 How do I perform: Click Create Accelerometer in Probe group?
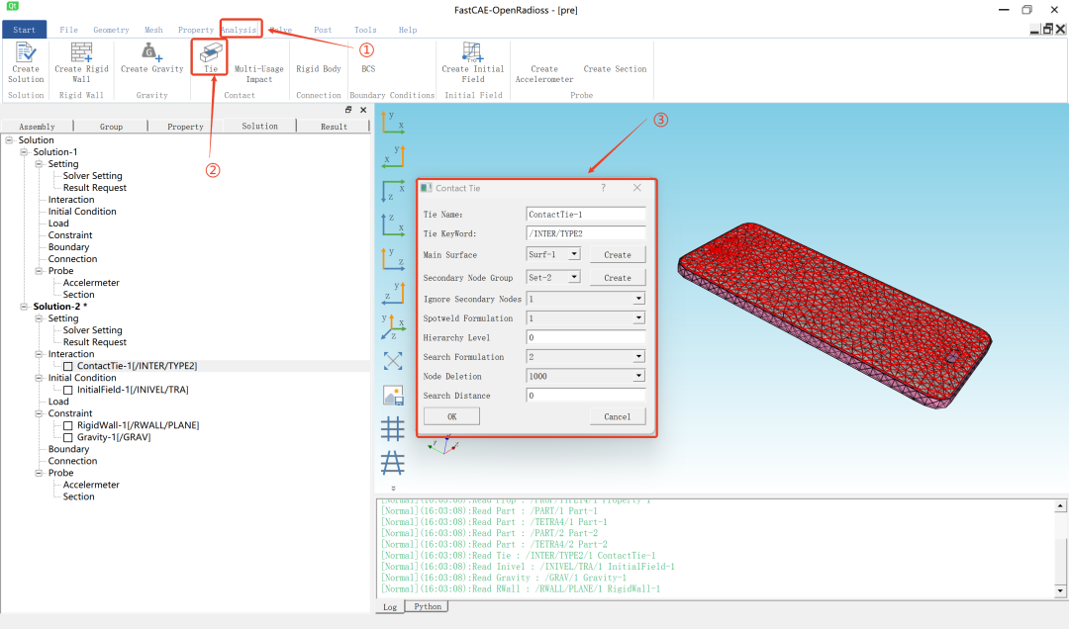click(x=544, y=73)
